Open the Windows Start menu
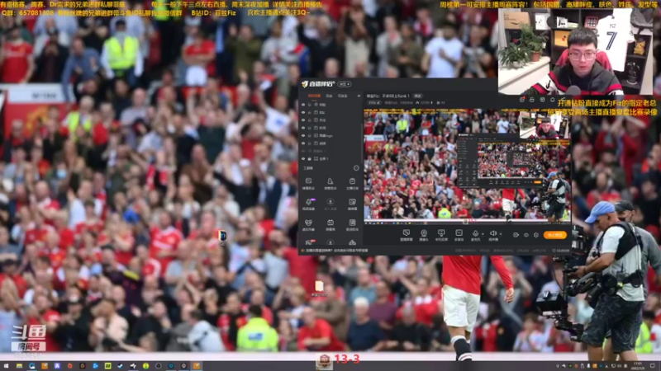The height and width of the screenshot is (371, 661). pos(7,366)
